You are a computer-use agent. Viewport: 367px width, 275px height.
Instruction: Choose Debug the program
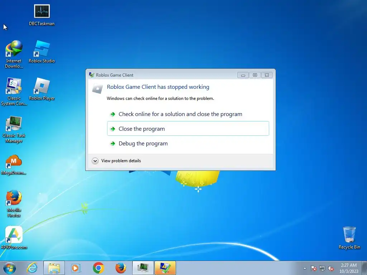(188, 143)
